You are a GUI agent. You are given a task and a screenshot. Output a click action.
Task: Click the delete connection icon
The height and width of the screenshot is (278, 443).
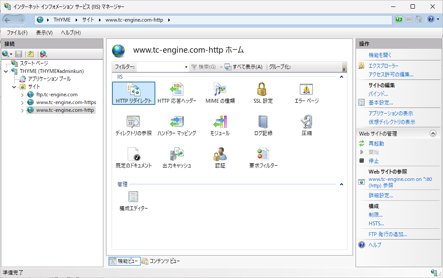(x=43, y=54)
